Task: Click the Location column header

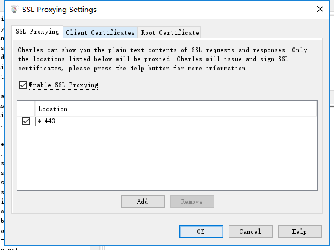Action: pos(176,109)
